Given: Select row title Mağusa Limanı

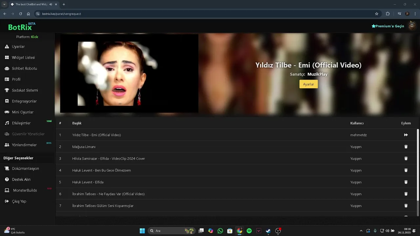Looking at the screenshot, I should pos(84,147).
